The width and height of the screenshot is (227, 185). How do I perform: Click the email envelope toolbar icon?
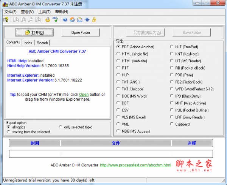(79, 19)
